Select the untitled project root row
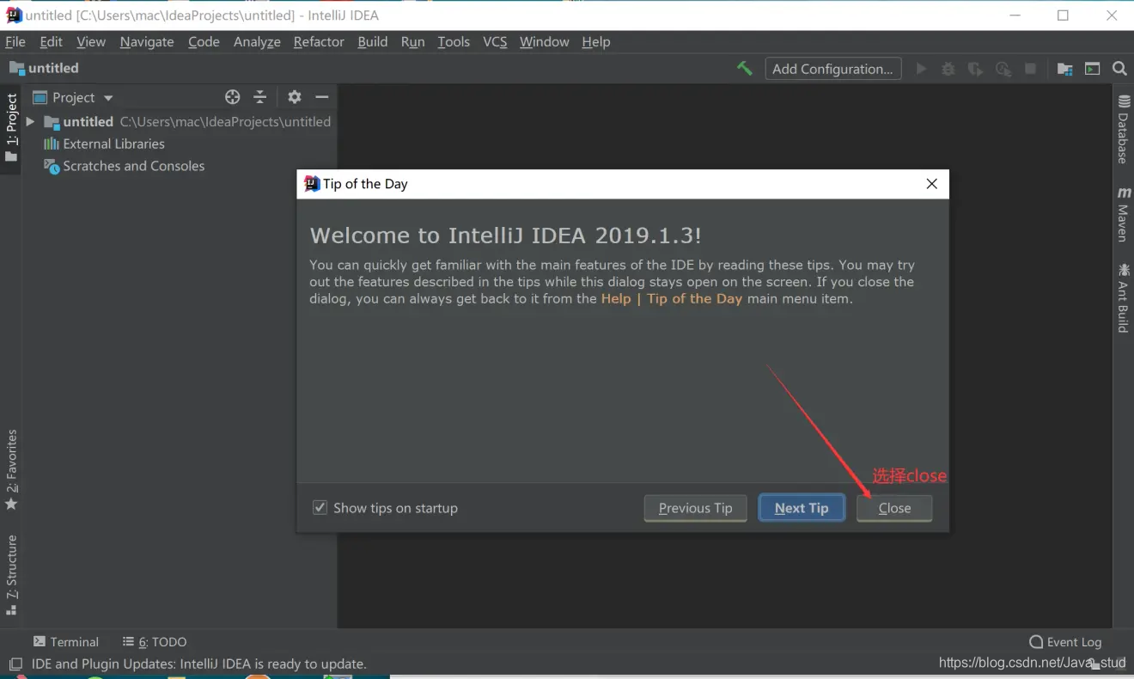Image resolution: width=1134 pixels, height=679 pixels. [x=180, y=122]
